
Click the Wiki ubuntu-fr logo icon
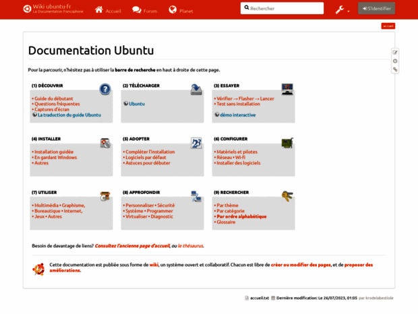[27, 9]
